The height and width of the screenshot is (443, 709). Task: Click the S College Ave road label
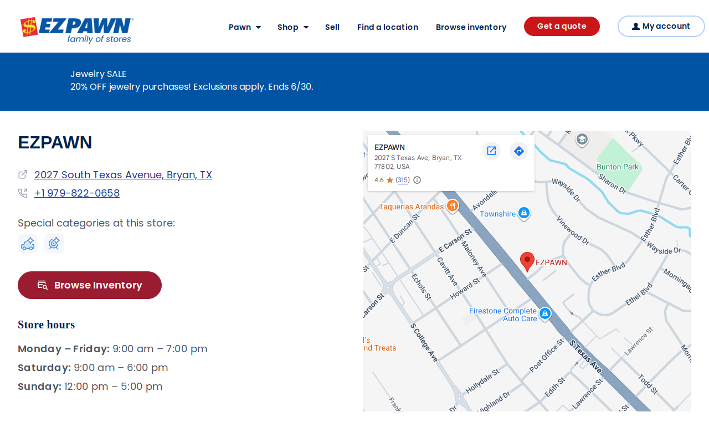click(424, 343)
